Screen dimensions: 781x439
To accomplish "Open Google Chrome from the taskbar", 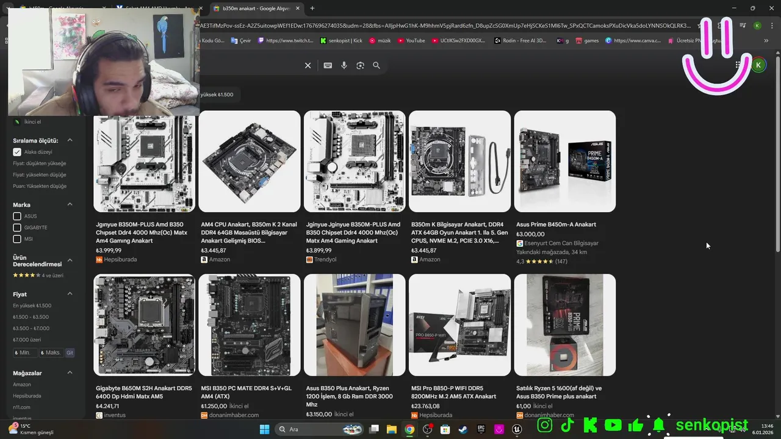I will click(409, 429).
